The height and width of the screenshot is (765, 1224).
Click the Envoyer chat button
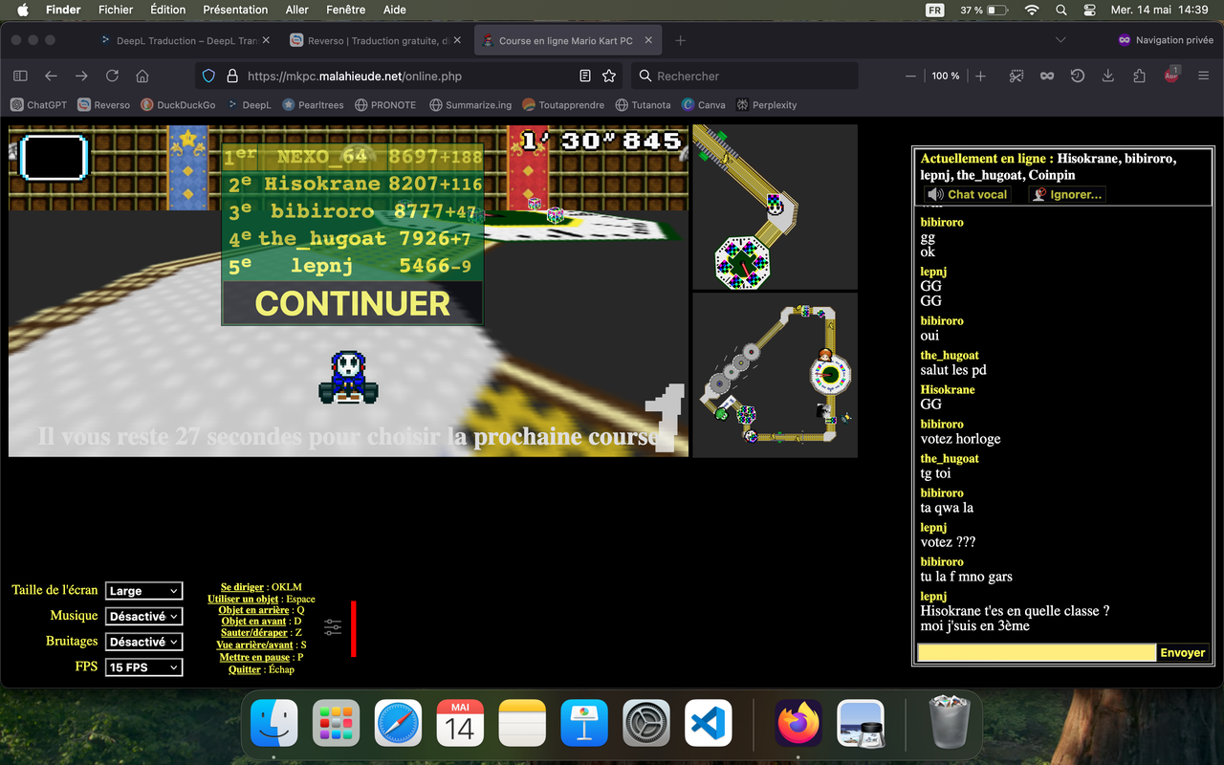point(1183,652)
